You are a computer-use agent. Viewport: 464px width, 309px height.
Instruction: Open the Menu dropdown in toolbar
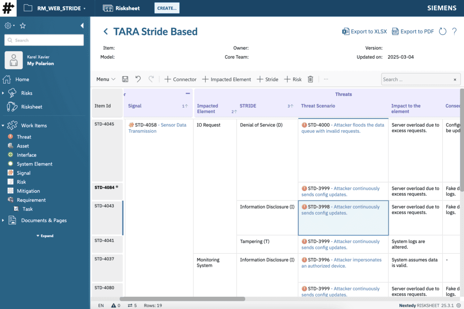[x=106, y=79]
